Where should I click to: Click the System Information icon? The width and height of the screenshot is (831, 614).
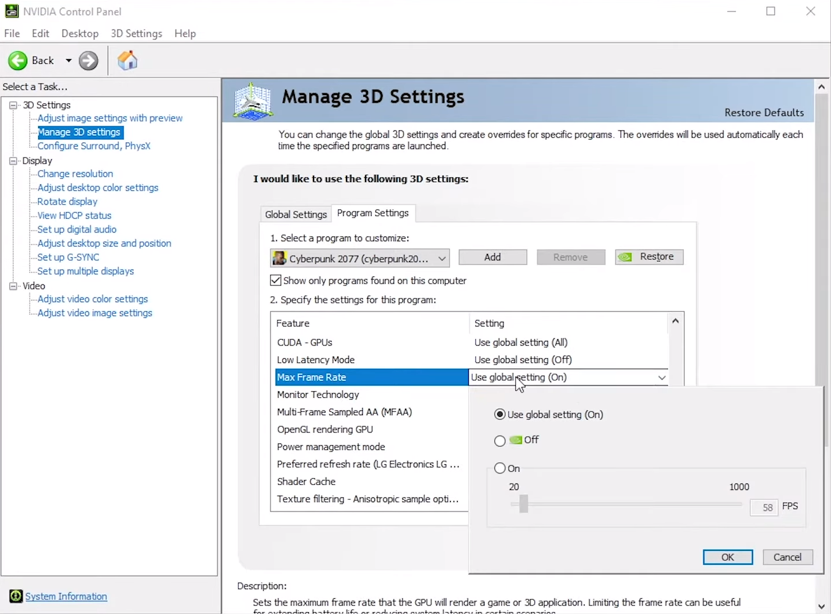coord(16,596)
